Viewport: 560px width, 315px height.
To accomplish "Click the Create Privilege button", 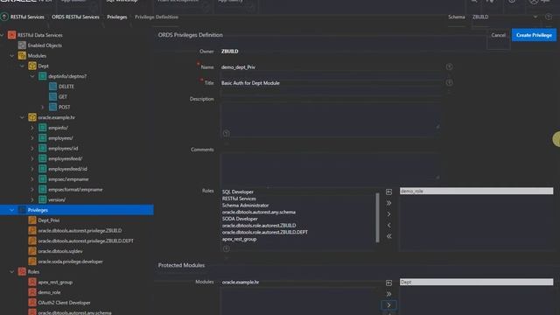I will [x=534, y=35].
